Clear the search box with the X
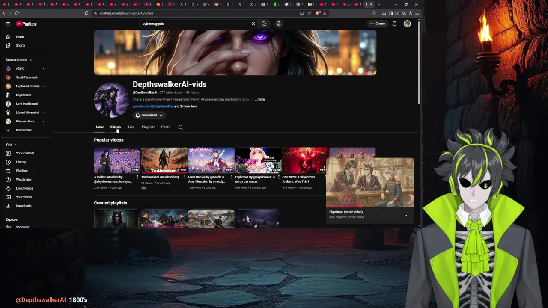This screenshot has height=308, width=548. pos(253,24)
